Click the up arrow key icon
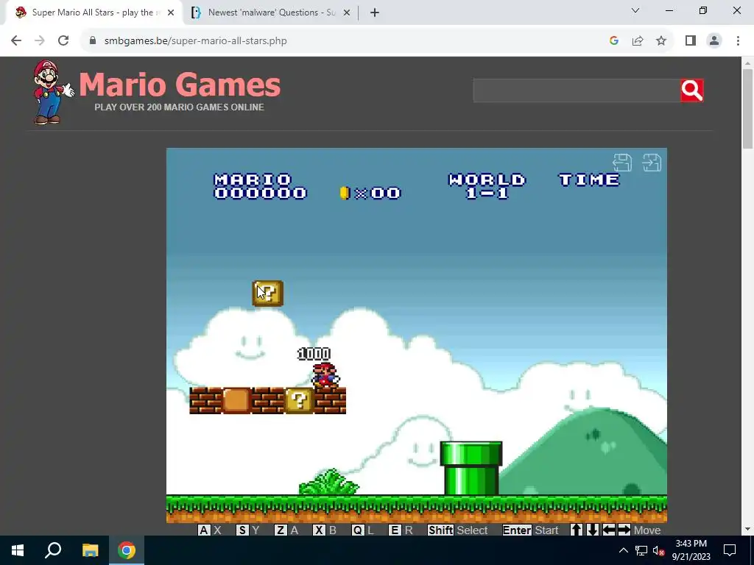 coord(576,530)
